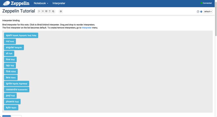Expand the default view mode dropdown
This screenshot has height=117, width=217.
click(x=208, y=12)
